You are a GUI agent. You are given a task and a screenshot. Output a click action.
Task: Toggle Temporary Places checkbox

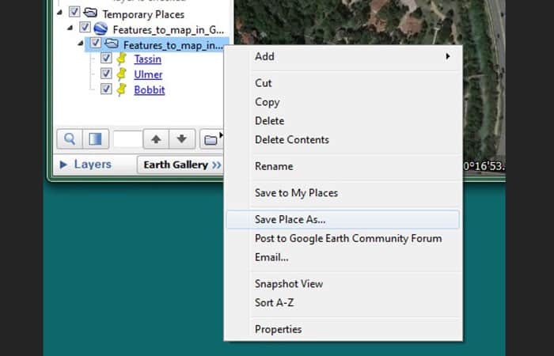74,12
